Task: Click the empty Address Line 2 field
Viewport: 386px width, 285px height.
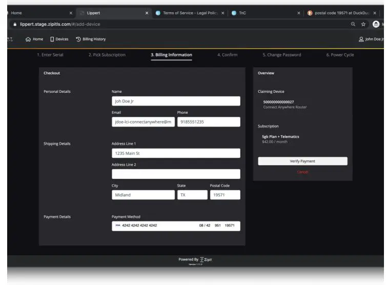Action: coord(176,174)
